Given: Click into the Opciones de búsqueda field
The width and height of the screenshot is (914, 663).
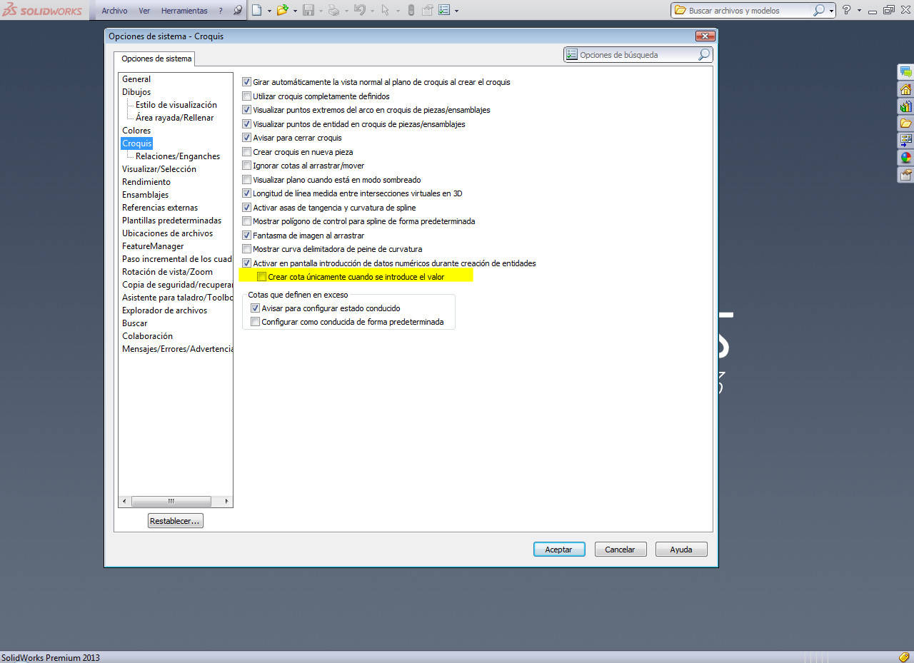Looking at the screenshot, I should click(637, 55).
